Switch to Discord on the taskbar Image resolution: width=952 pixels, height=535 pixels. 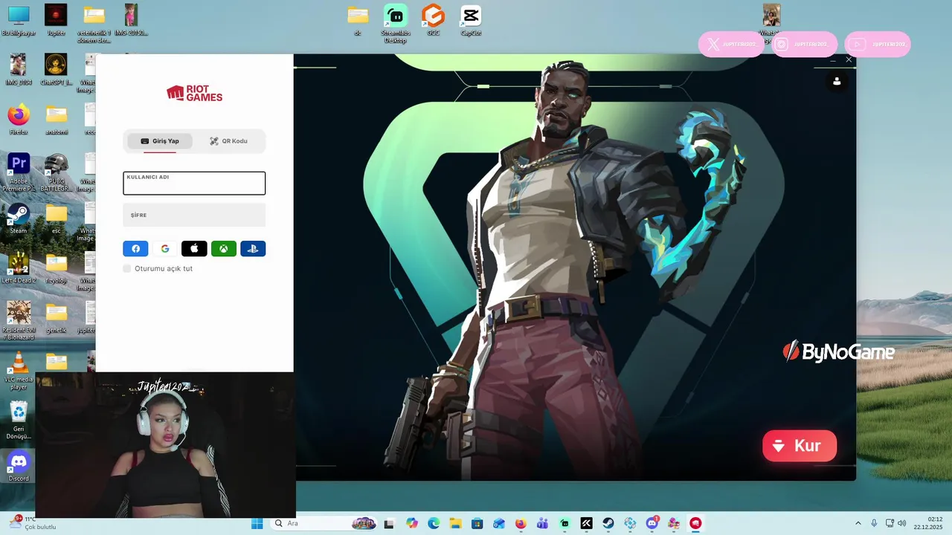pos(652,523)
